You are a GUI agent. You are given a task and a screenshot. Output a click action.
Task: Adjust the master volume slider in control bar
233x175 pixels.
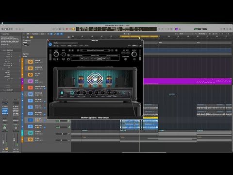[200, 29]
